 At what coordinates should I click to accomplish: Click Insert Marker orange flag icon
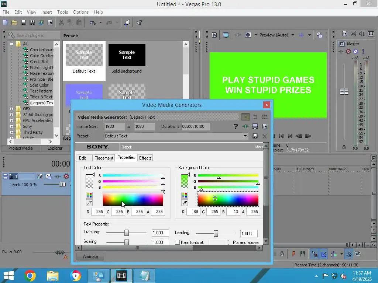click(293, 254)
